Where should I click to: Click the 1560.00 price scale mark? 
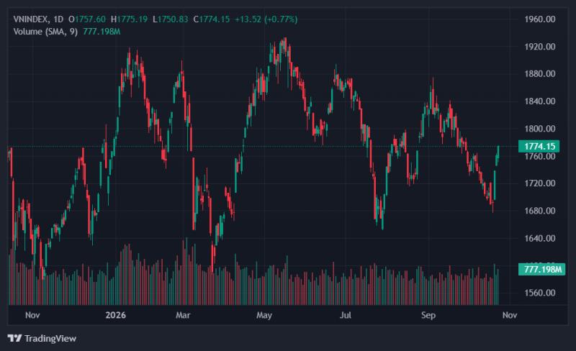tap(539, 293)
